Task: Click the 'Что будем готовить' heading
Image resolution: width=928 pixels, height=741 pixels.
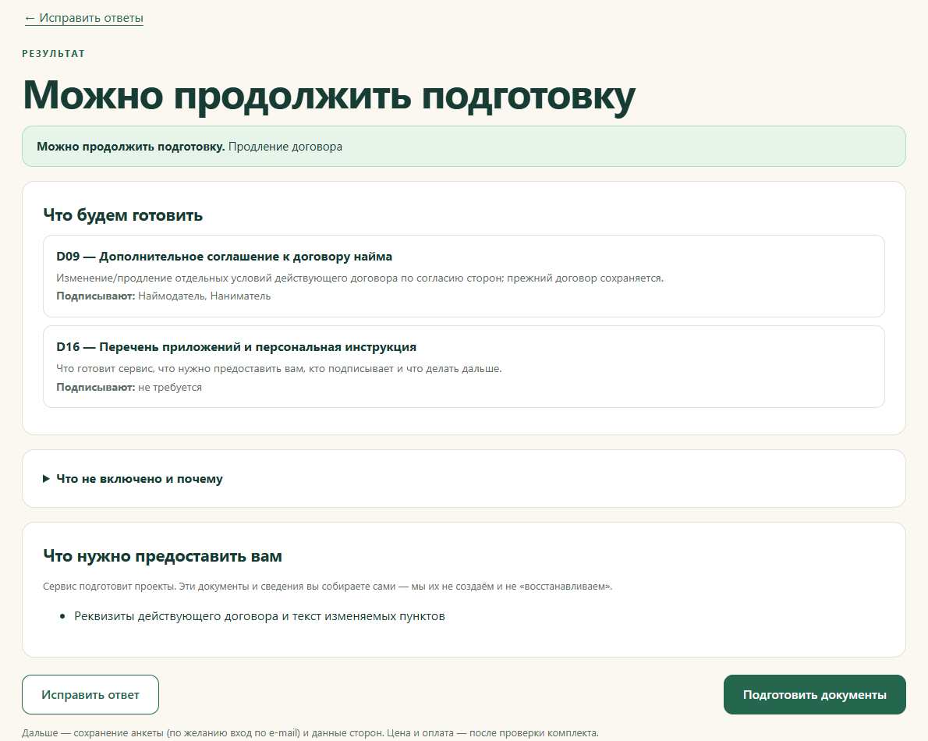Action: click(x=123, y=214)
